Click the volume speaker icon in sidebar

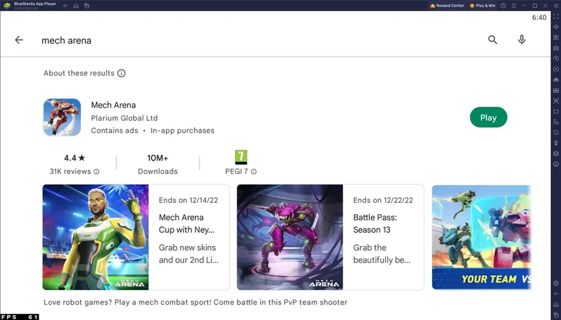(556, 27)
